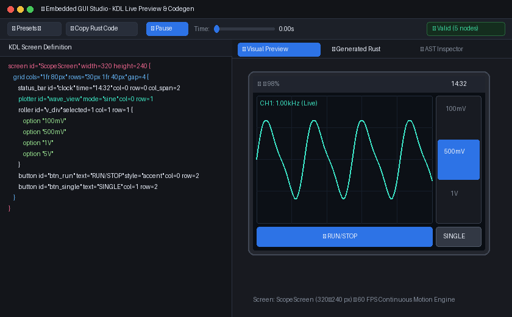Click the option '500mV' code line
This screenshot has height=317, width=512.
tap(44, 132)
